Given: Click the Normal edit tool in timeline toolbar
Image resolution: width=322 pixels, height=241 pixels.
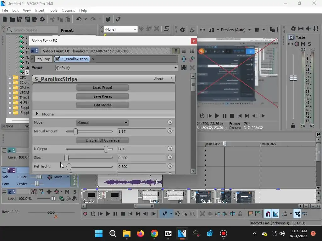Looking at the screenshot, I should point(164,214).
